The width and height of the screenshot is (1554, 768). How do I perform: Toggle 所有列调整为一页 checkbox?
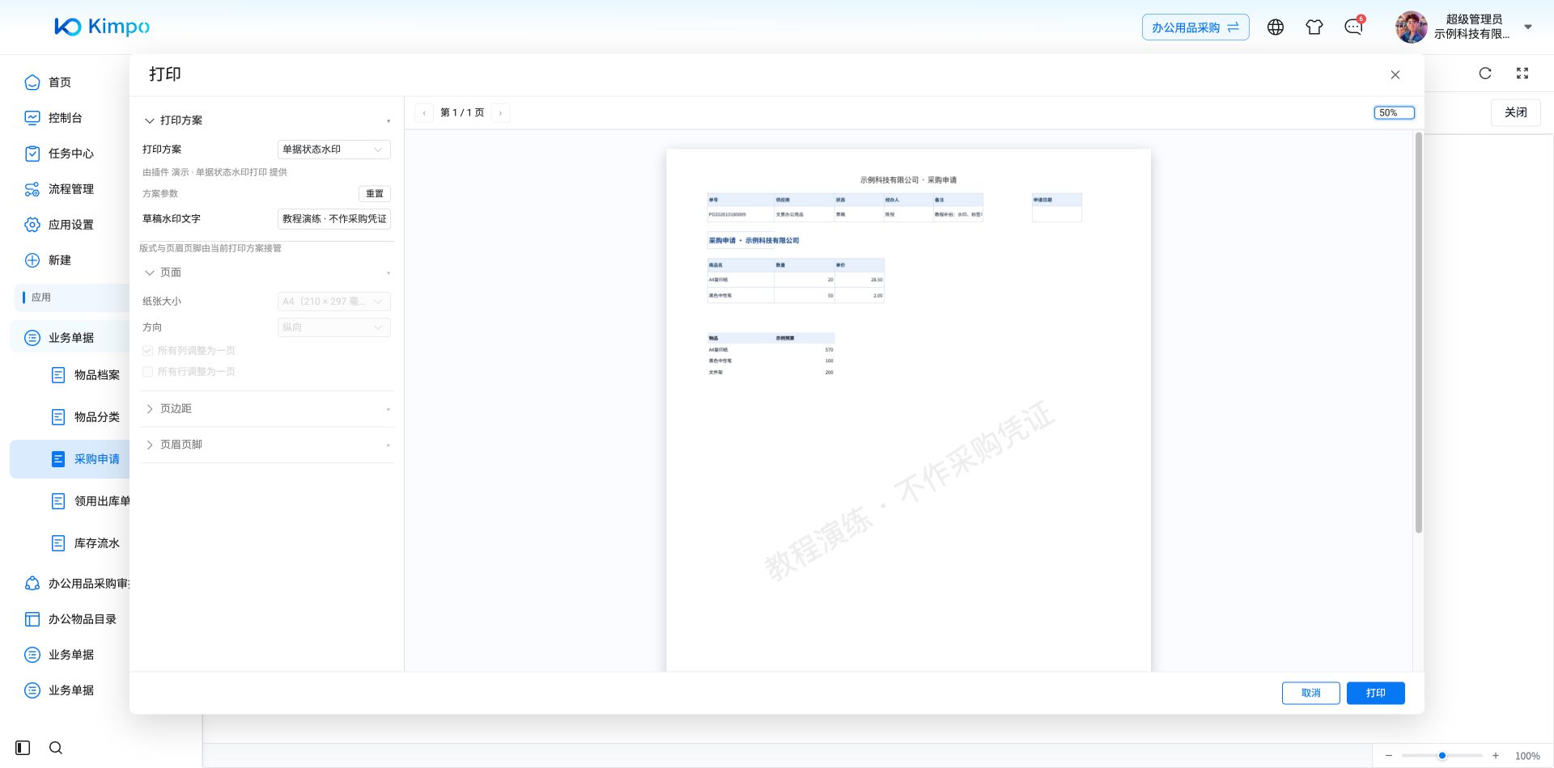point(147,351)
